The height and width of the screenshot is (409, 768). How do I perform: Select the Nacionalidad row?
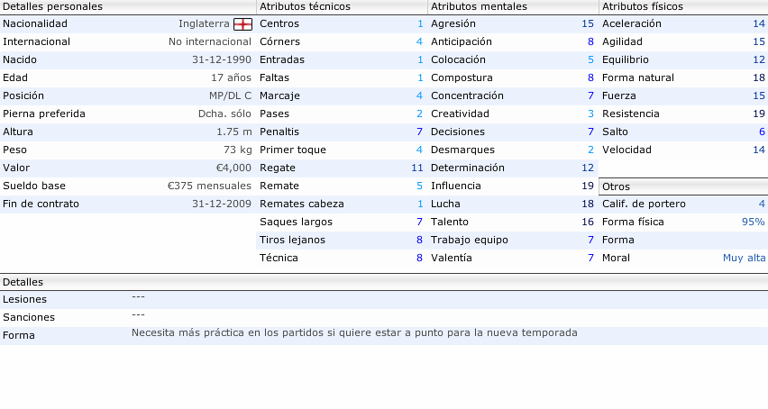[128, 24]
